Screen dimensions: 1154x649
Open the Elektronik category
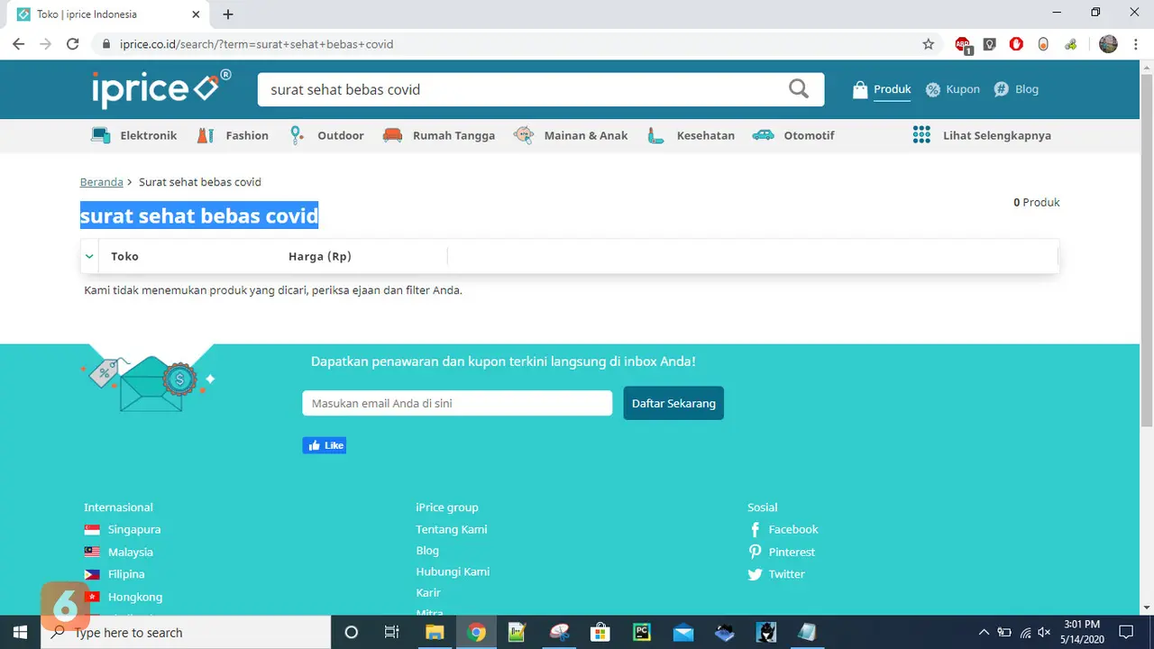(x=133, y=135)
